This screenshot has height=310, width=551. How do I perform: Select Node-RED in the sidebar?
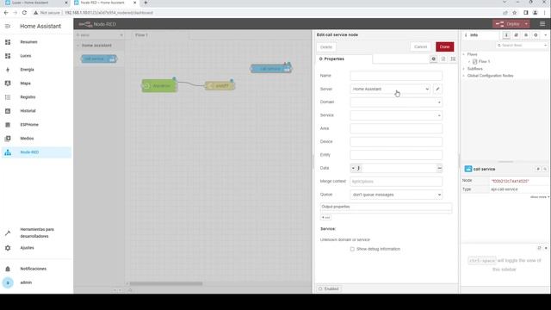[x=36, y=152]
